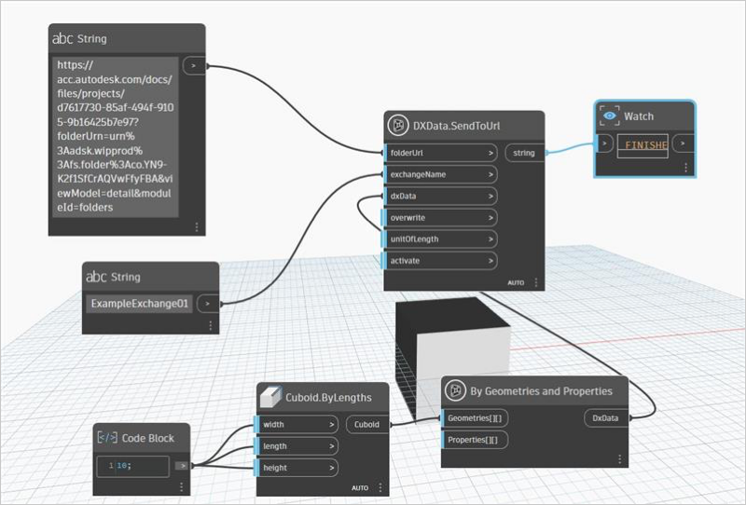Image resolution: width=746 pixels, height=505 pixels.
Task: Open options menu of the URL String node
Action: point(197,226)
